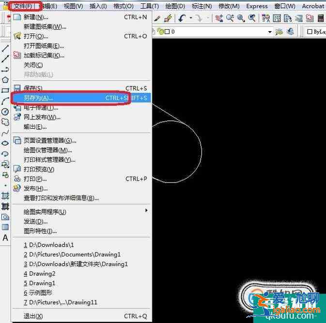This screenshot has width=326, height=323.
Task: Select the Region tool
Action: pos(5,217)
